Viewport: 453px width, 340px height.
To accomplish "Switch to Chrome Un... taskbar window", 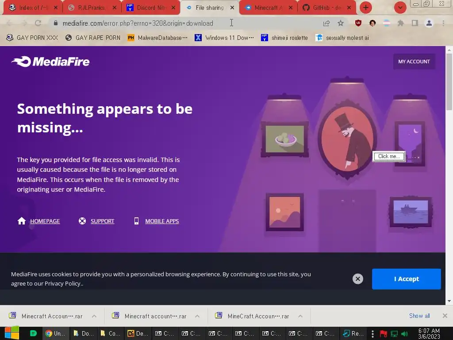I will click(x=56, y=333).
